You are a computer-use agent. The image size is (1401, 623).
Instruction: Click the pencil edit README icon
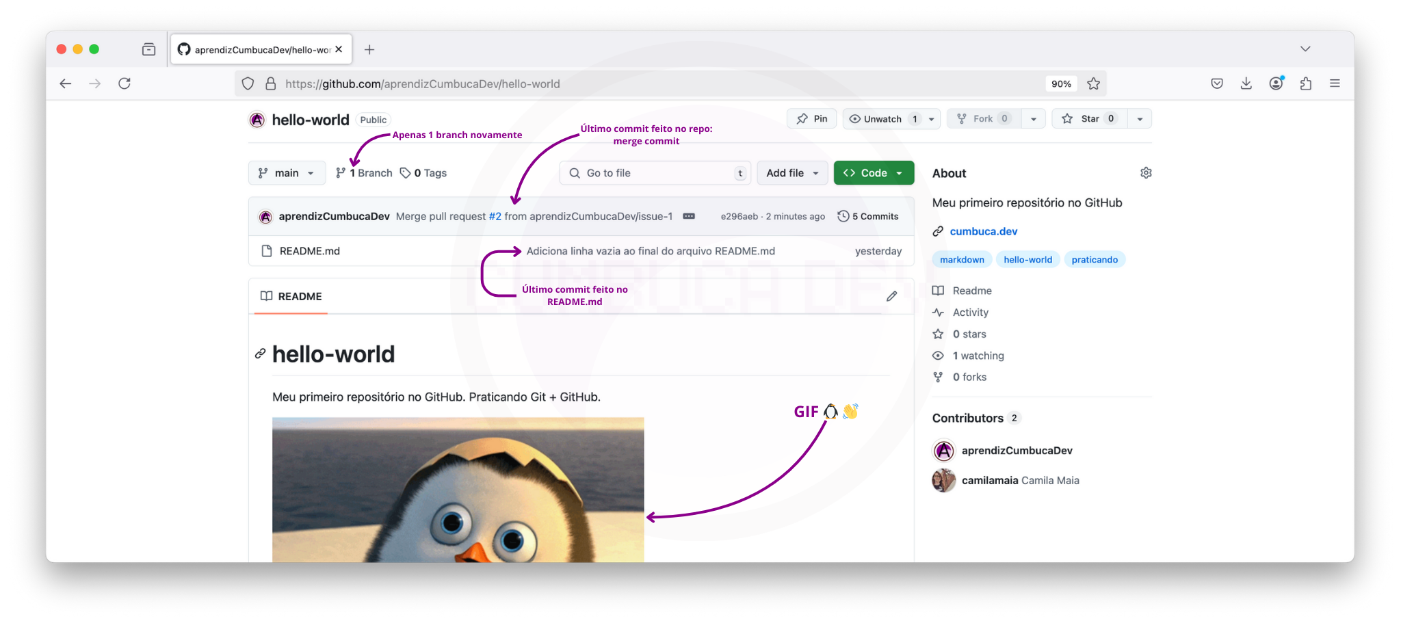pos(891,296)
